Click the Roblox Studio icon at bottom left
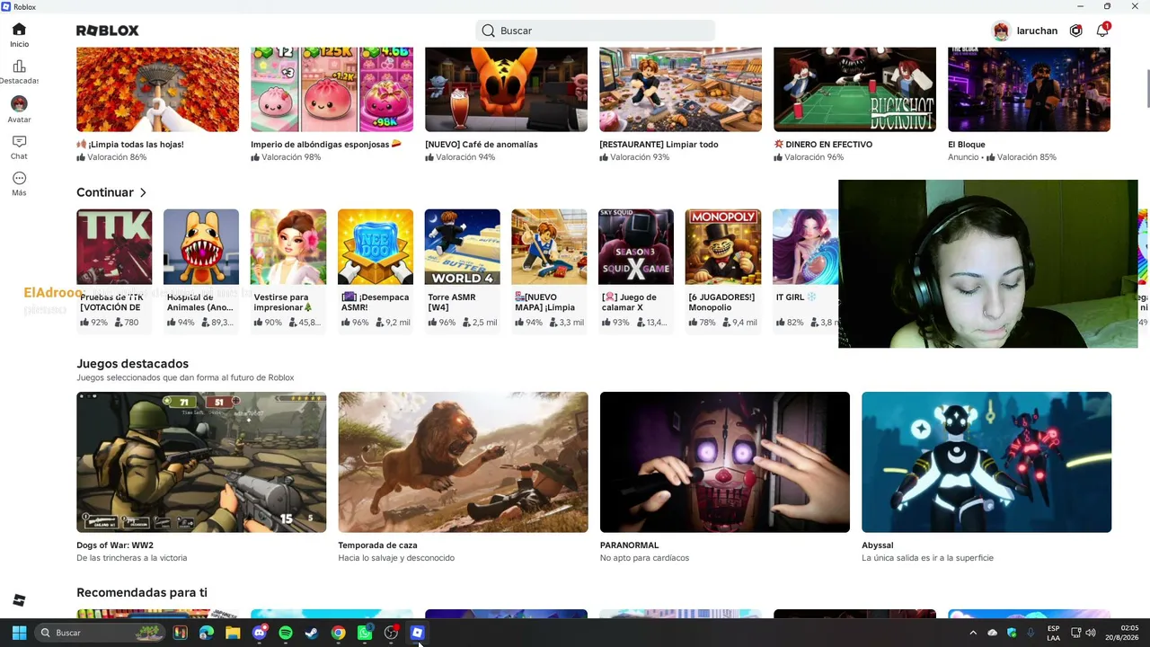This screenshot has width=1150, height=647. pyautogui.click(x=19, y=600)
